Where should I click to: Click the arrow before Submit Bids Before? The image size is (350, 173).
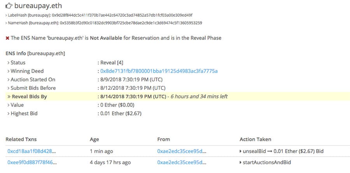click(x=8, y=88)
